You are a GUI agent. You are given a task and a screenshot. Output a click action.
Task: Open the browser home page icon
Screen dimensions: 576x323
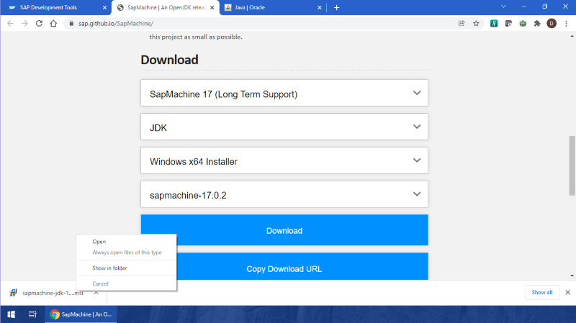53,24
